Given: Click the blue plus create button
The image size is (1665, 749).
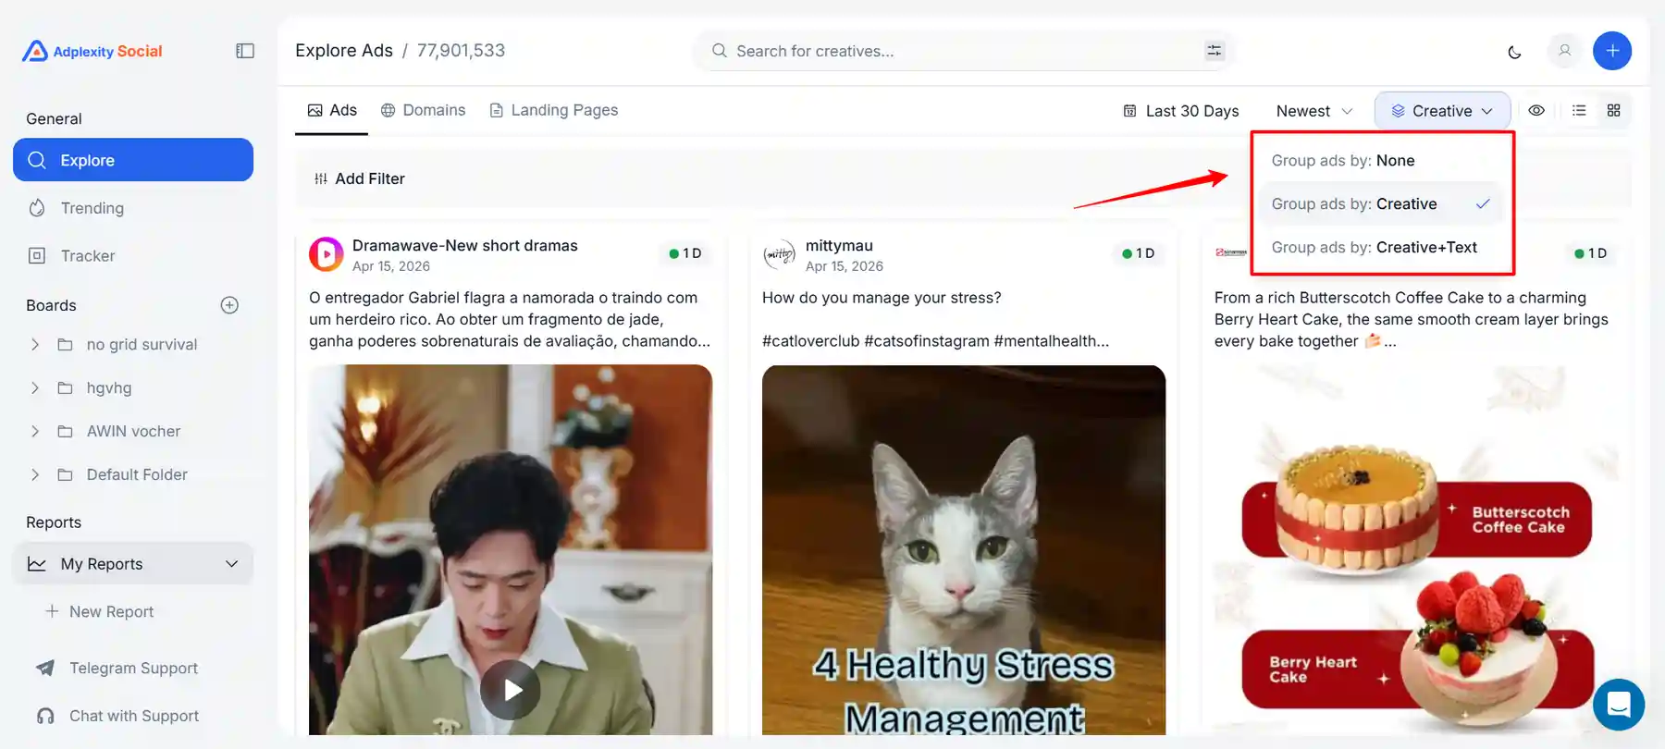Looking at the screenshot, I should tap(1611, 51).
